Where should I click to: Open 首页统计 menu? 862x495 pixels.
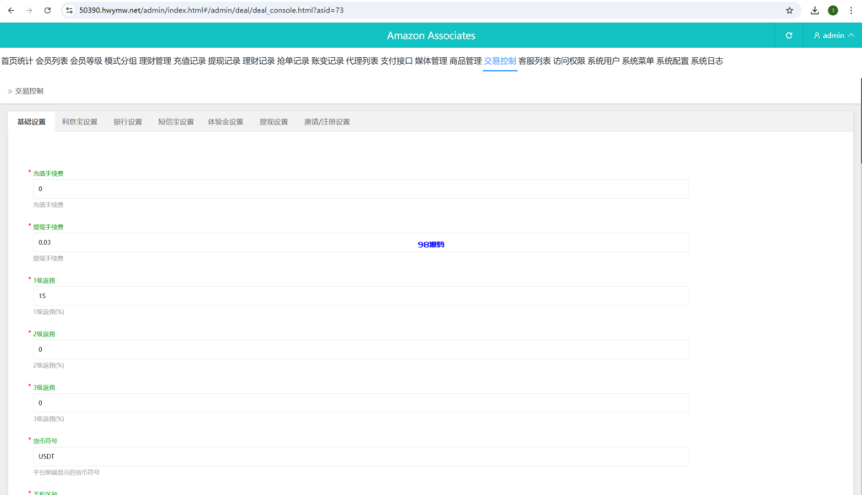(x=17, y=61)
